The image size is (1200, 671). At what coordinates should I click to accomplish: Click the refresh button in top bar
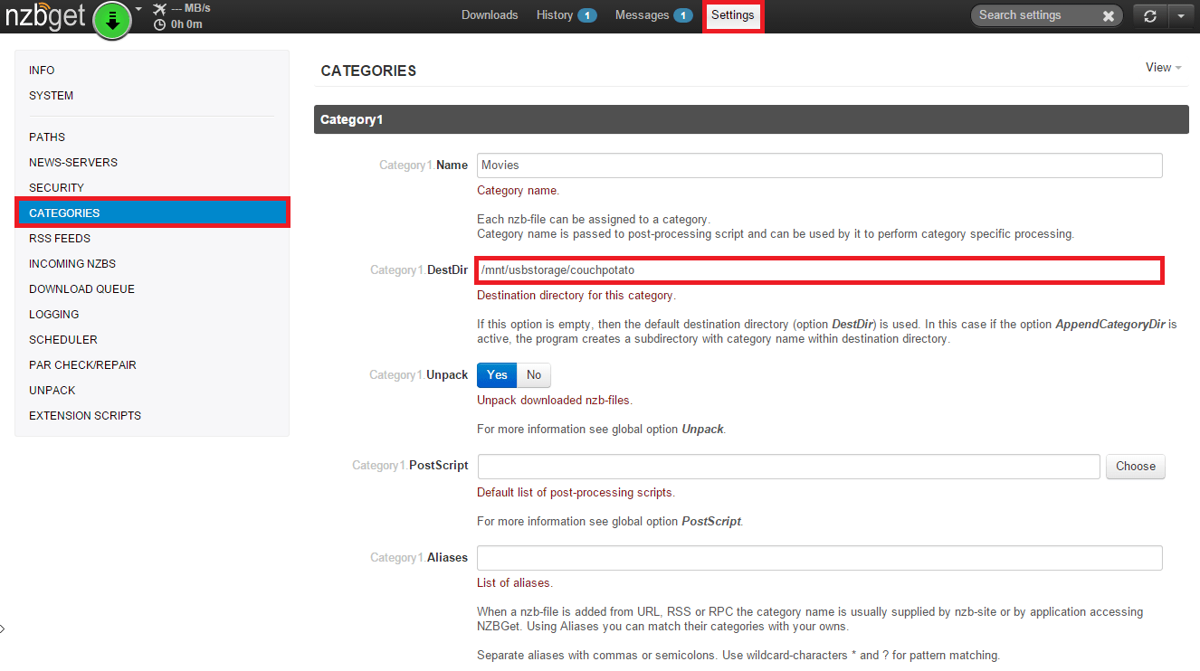tap(1150, 15)
